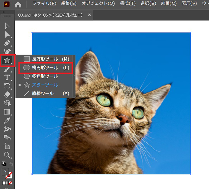Choose 楕円形ツール from the flyout
Viewport: 209px width, 189px height.
click(45, 68)
